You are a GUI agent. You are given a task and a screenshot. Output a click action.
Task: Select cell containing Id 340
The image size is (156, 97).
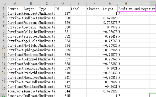coord(62,73)
